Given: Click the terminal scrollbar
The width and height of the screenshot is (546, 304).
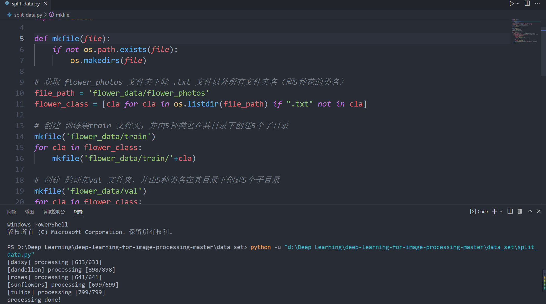Looking at the screenshot, I should click(x=544, y=280).
